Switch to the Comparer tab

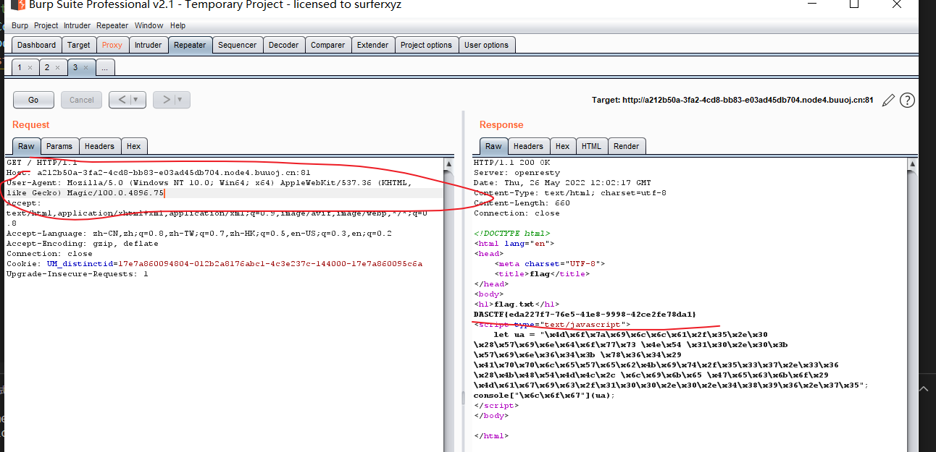328,45
